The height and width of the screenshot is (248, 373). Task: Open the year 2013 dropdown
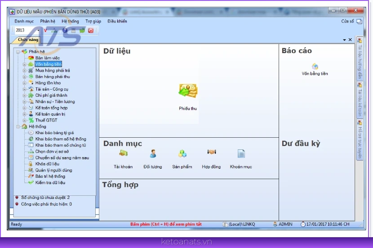click(x=38, y=30)
